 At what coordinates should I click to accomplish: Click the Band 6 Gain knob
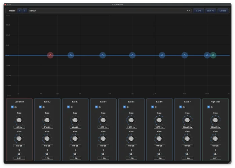(x=159, y=139)
